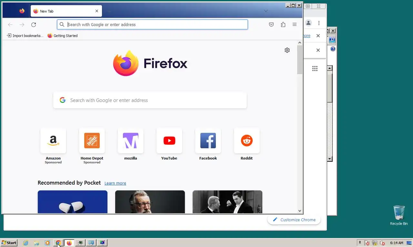Open the Firefox hamburger application menu
The image size is (413, 247).
295,25
